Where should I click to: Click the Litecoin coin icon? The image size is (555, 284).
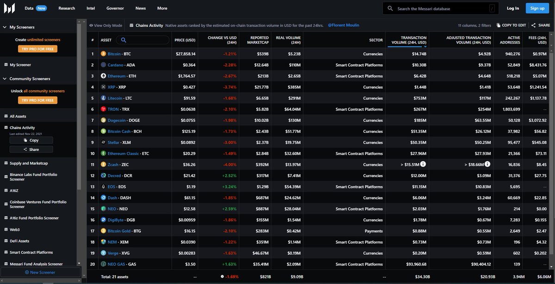tap(103, 98)
